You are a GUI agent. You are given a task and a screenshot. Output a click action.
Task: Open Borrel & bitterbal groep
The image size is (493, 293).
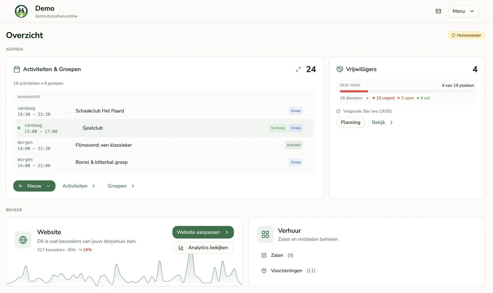(x=165, y=162)
